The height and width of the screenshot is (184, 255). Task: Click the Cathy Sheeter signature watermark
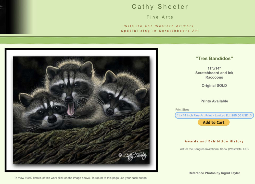point(133,156)
